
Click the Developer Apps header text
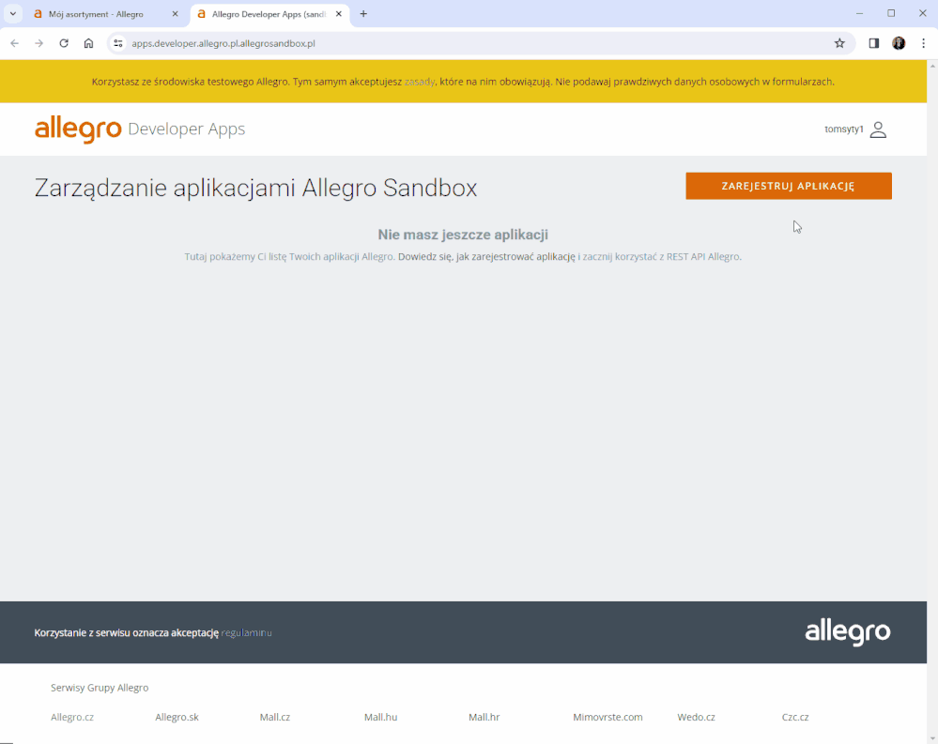point(187,129)
